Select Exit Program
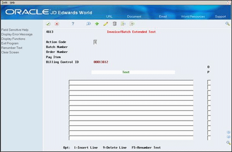 coord(10,43)
